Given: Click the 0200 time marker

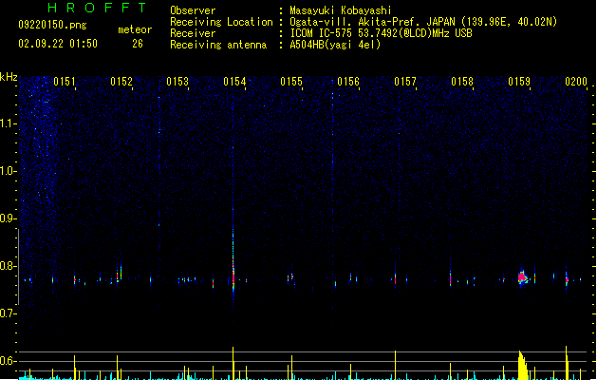Looking at the screenshot, I should (576, 82).
